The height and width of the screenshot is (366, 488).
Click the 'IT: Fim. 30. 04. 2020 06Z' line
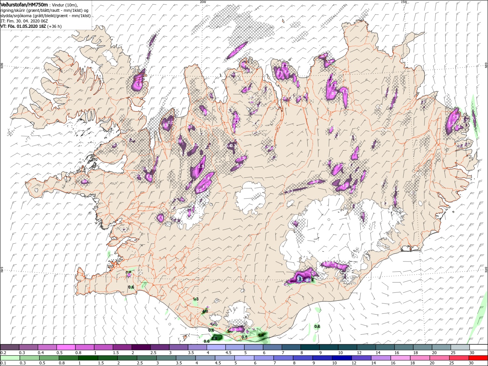[24, 21]
